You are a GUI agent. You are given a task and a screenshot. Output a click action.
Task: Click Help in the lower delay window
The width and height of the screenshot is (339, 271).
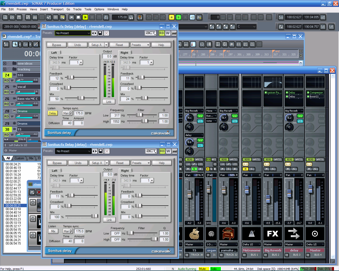162,163
